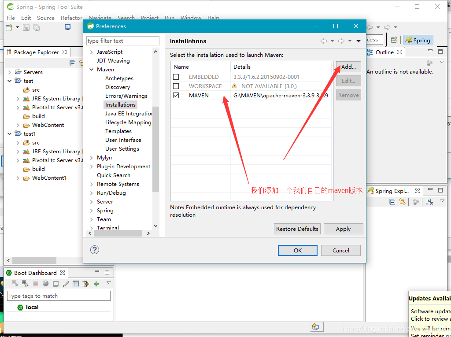Expand the JavaScript preferences node
The width and height of the screenshot is (451, 337).
tap(92, 52)
